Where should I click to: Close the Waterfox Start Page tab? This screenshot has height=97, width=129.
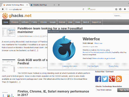click(54, 5)
